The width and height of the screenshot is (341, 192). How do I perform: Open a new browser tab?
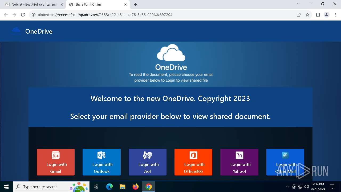tap(136, 5)
